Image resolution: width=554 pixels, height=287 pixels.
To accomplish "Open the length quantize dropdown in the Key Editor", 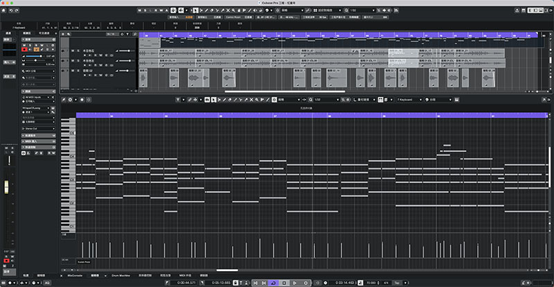I will coord(366,100).
